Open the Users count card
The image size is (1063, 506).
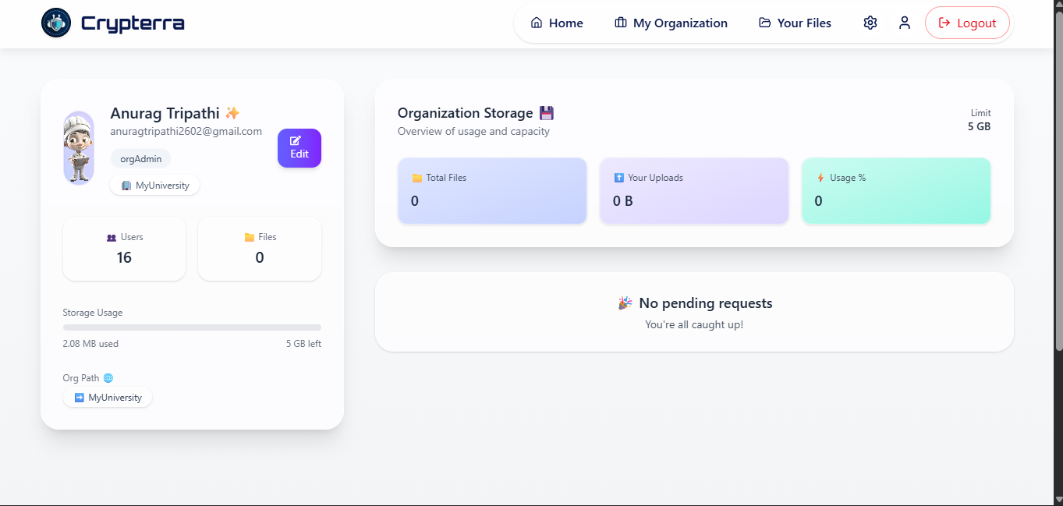pos(124,249)
